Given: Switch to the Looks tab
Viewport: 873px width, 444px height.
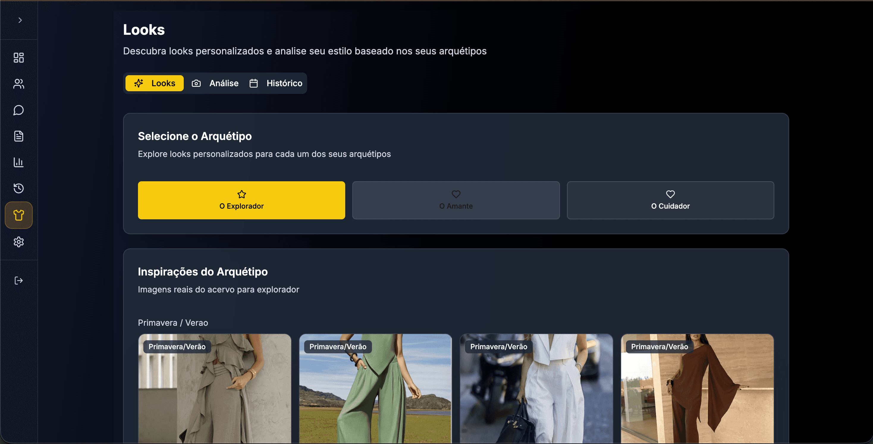Looking at the screenshot, I should [x=155, y=83].
